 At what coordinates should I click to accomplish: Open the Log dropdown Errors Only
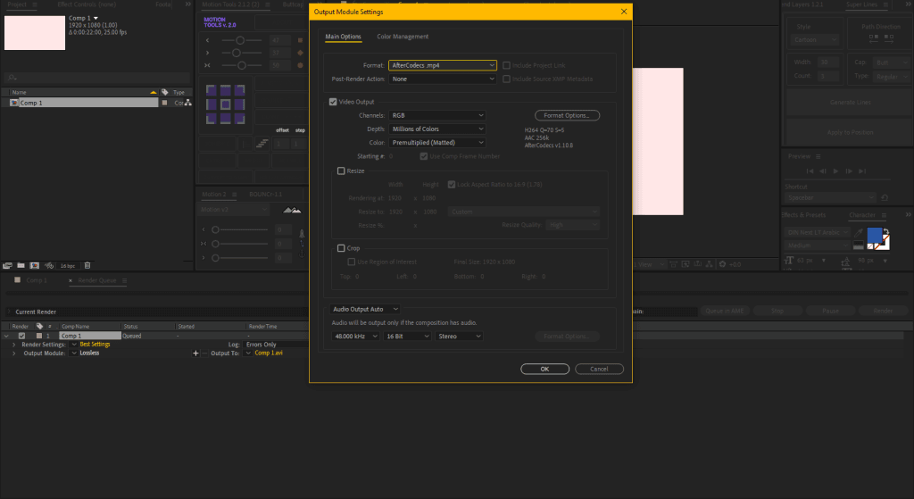277,345
